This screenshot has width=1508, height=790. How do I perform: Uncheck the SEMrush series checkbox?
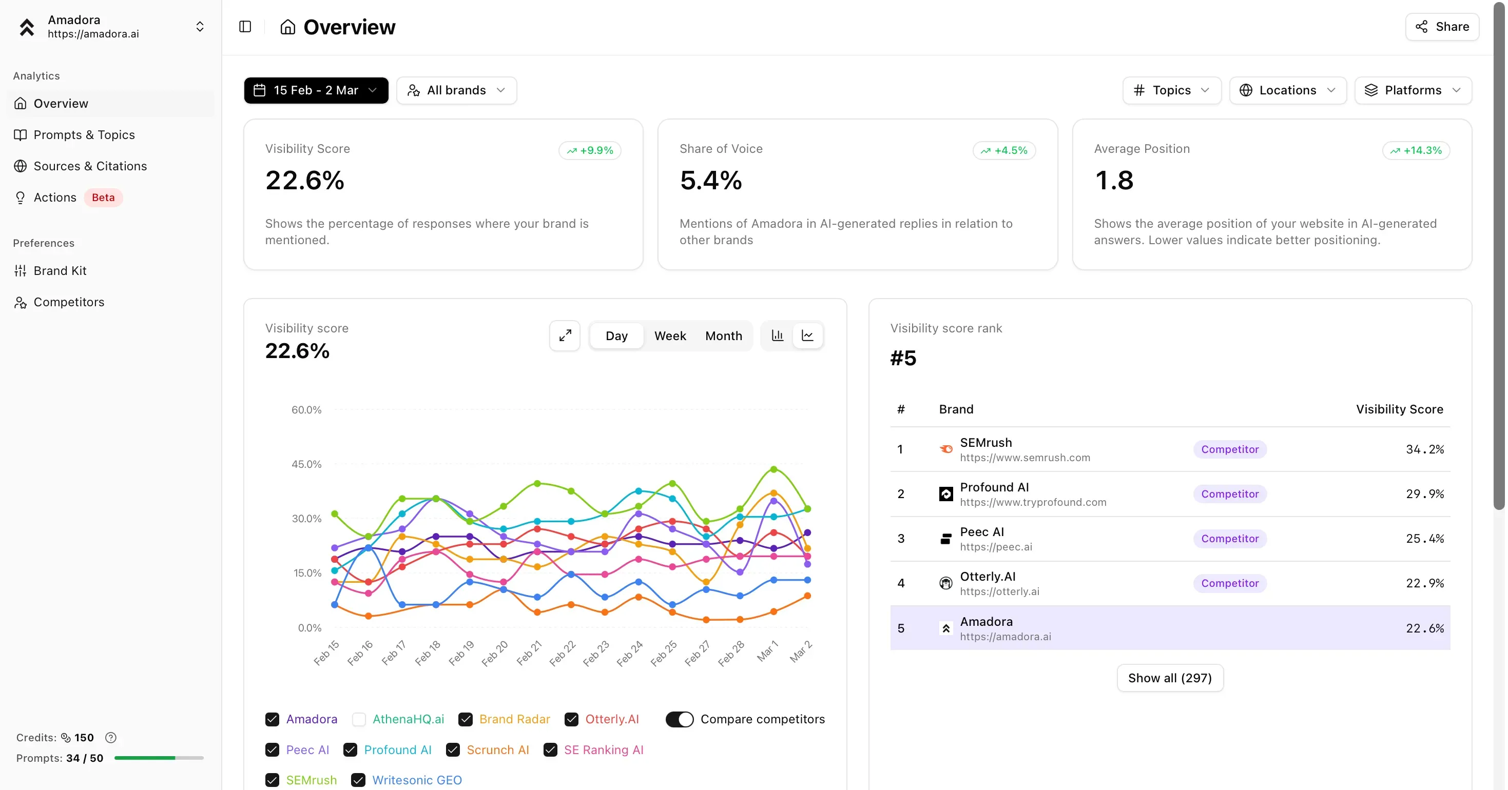click(x=272, y=780)
